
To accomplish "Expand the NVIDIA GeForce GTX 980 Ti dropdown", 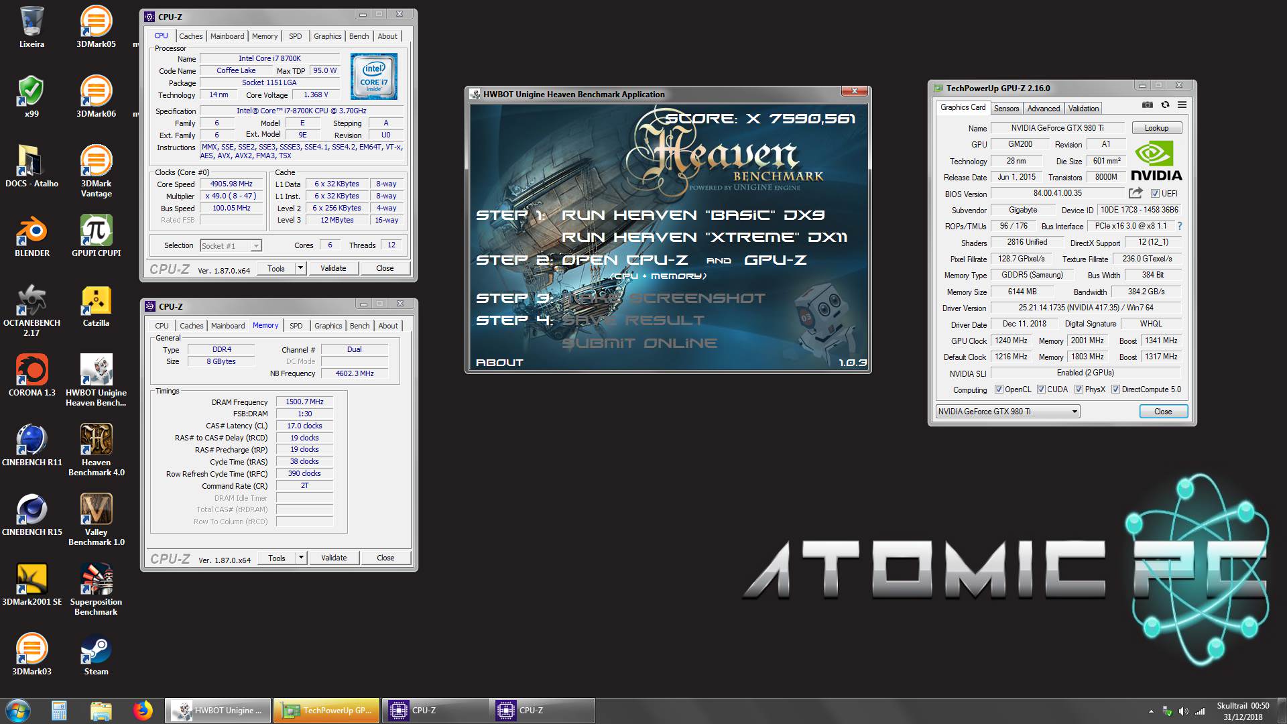I will (x=1075, y=412).
